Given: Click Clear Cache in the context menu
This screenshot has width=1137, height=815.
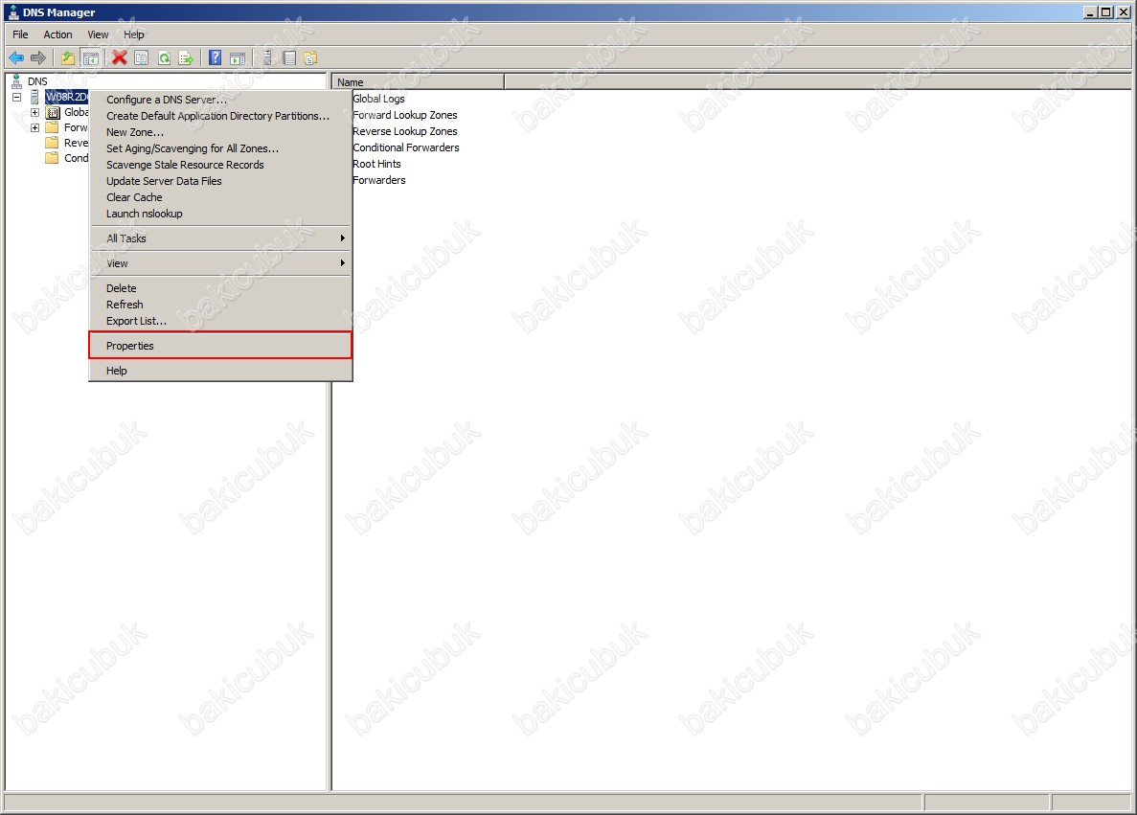Looking at the screenshot, I should 134,197.
